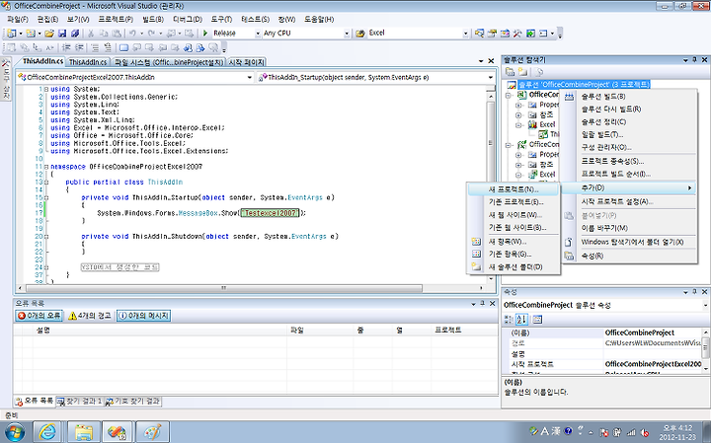Select the 시작 프로젝트 property row

click(603, 364)
